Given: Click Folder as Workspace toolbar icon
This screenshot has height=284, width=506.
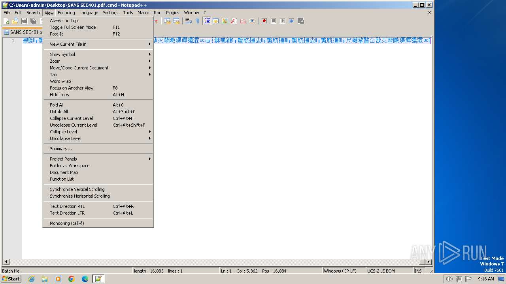Looking at the screenshot, I should [243, 21].
